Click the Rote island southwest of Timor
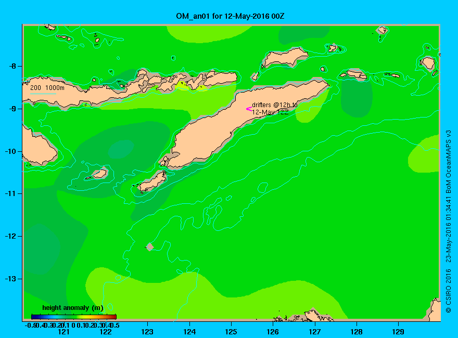The height and width of the screenshot is (338, 458). click(x=152, y=181)
